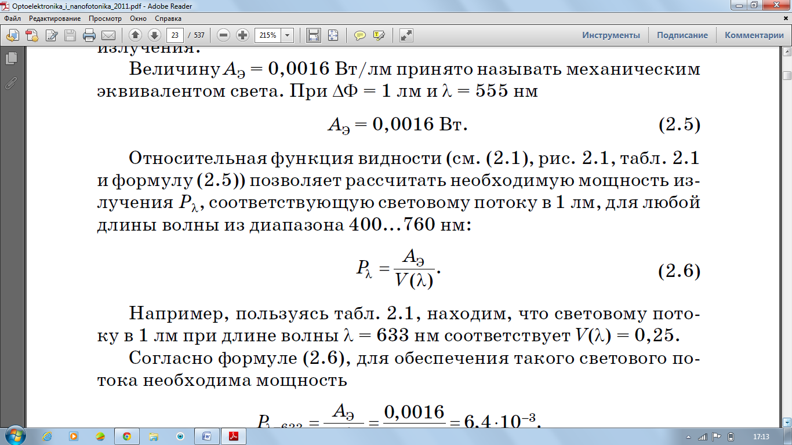Click the vertical scrollbar thumb
792x445 pixels.
787,76
